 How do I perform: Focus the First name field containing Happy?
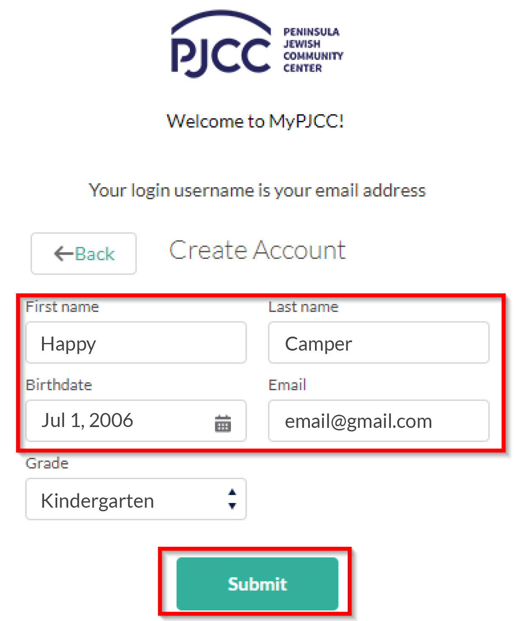pos(136,343)
